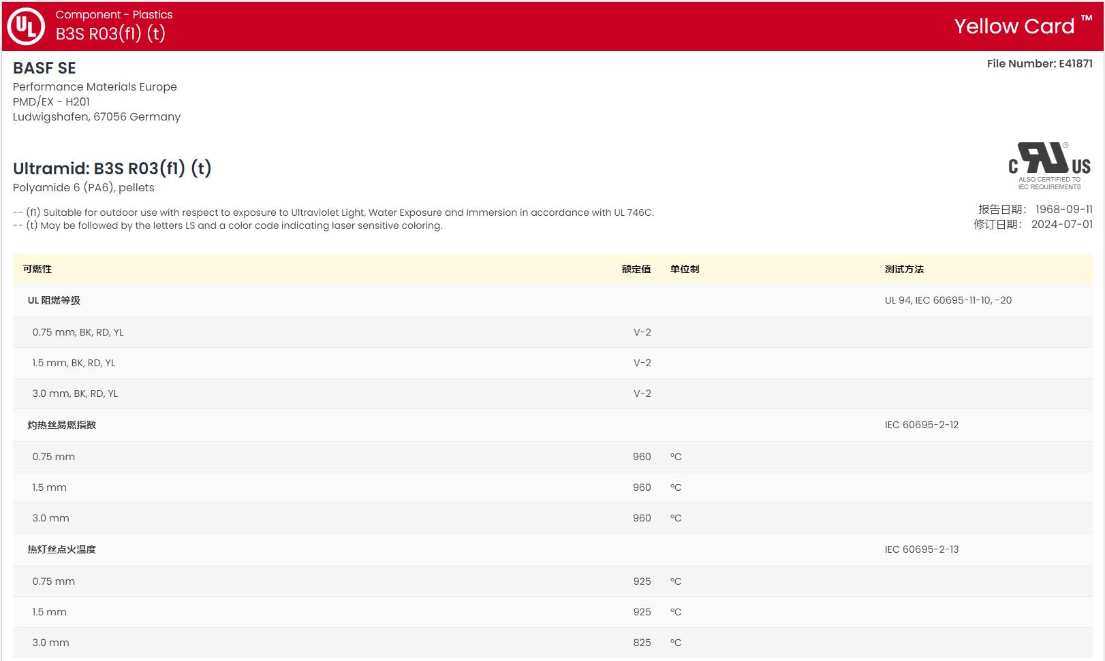Click 'File Number: E41871' text

click(1040, 63)
